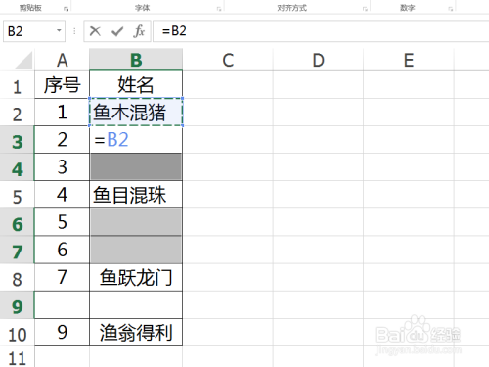This screenshot has width=489, height=367.
Task: Click the Select All corner triangle
Action: [24, 60]
